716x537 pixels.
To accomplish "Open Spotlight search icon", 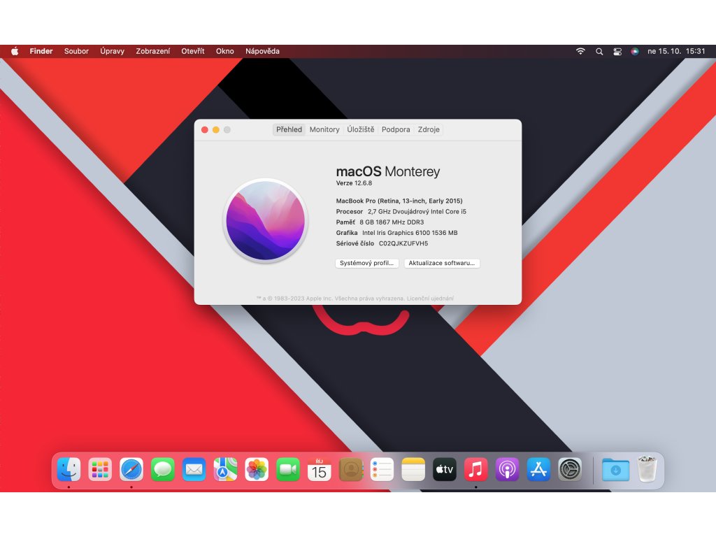I will [599, 52].
